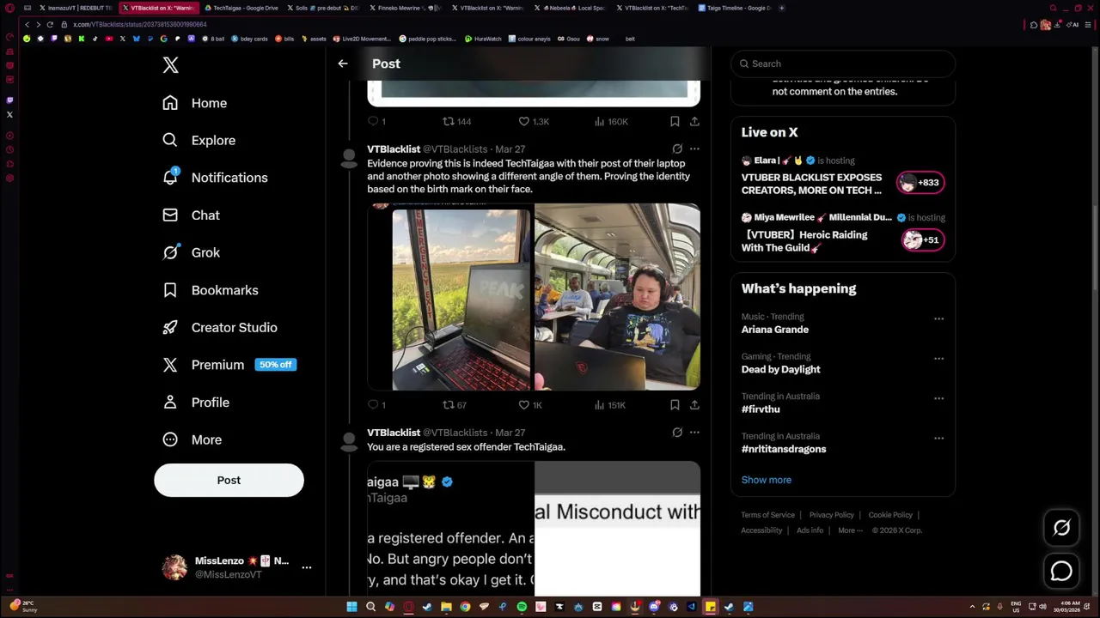Open File Explorer from the taskbar

click(446, 607)
